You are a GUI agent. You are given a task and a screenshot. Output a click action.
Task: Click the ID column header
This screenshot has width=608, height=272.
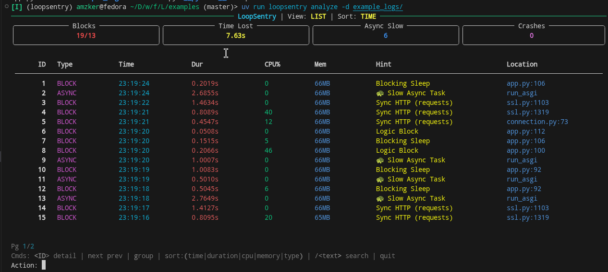coord(42,64)
